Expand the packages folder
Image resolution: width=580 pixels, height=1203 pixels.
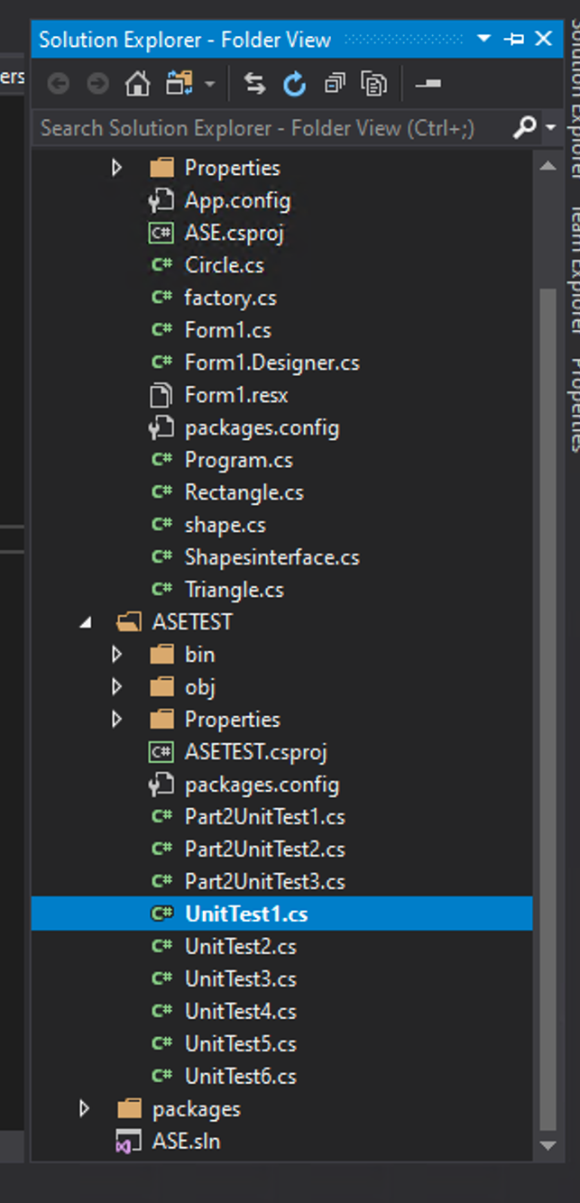pyautogui.click(x=84, y=1108)
